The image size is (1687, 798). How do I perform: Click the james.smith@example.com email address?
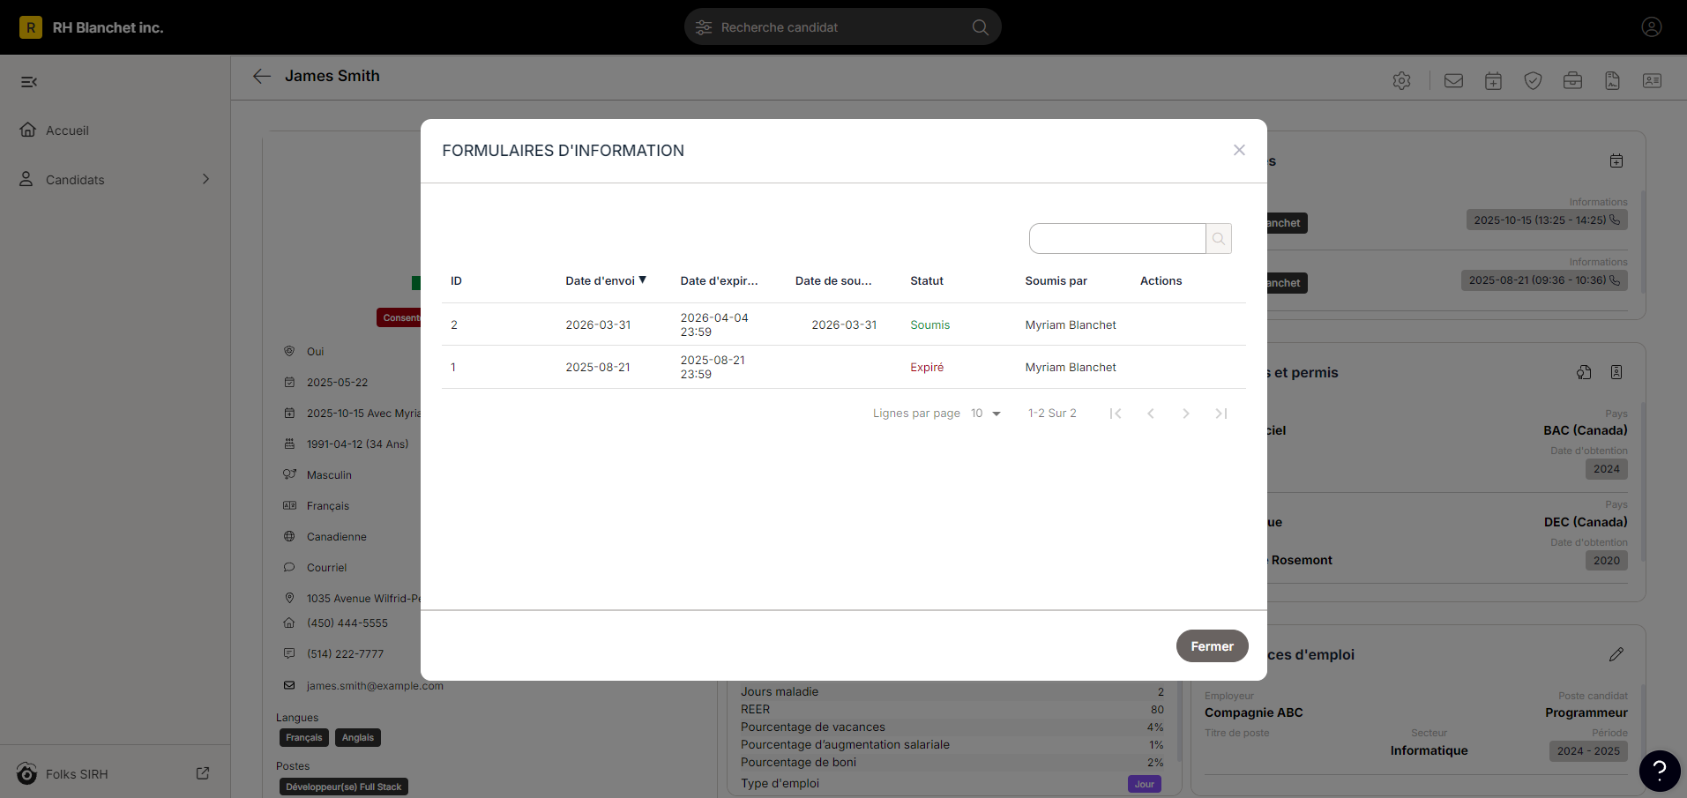point(375,686)
